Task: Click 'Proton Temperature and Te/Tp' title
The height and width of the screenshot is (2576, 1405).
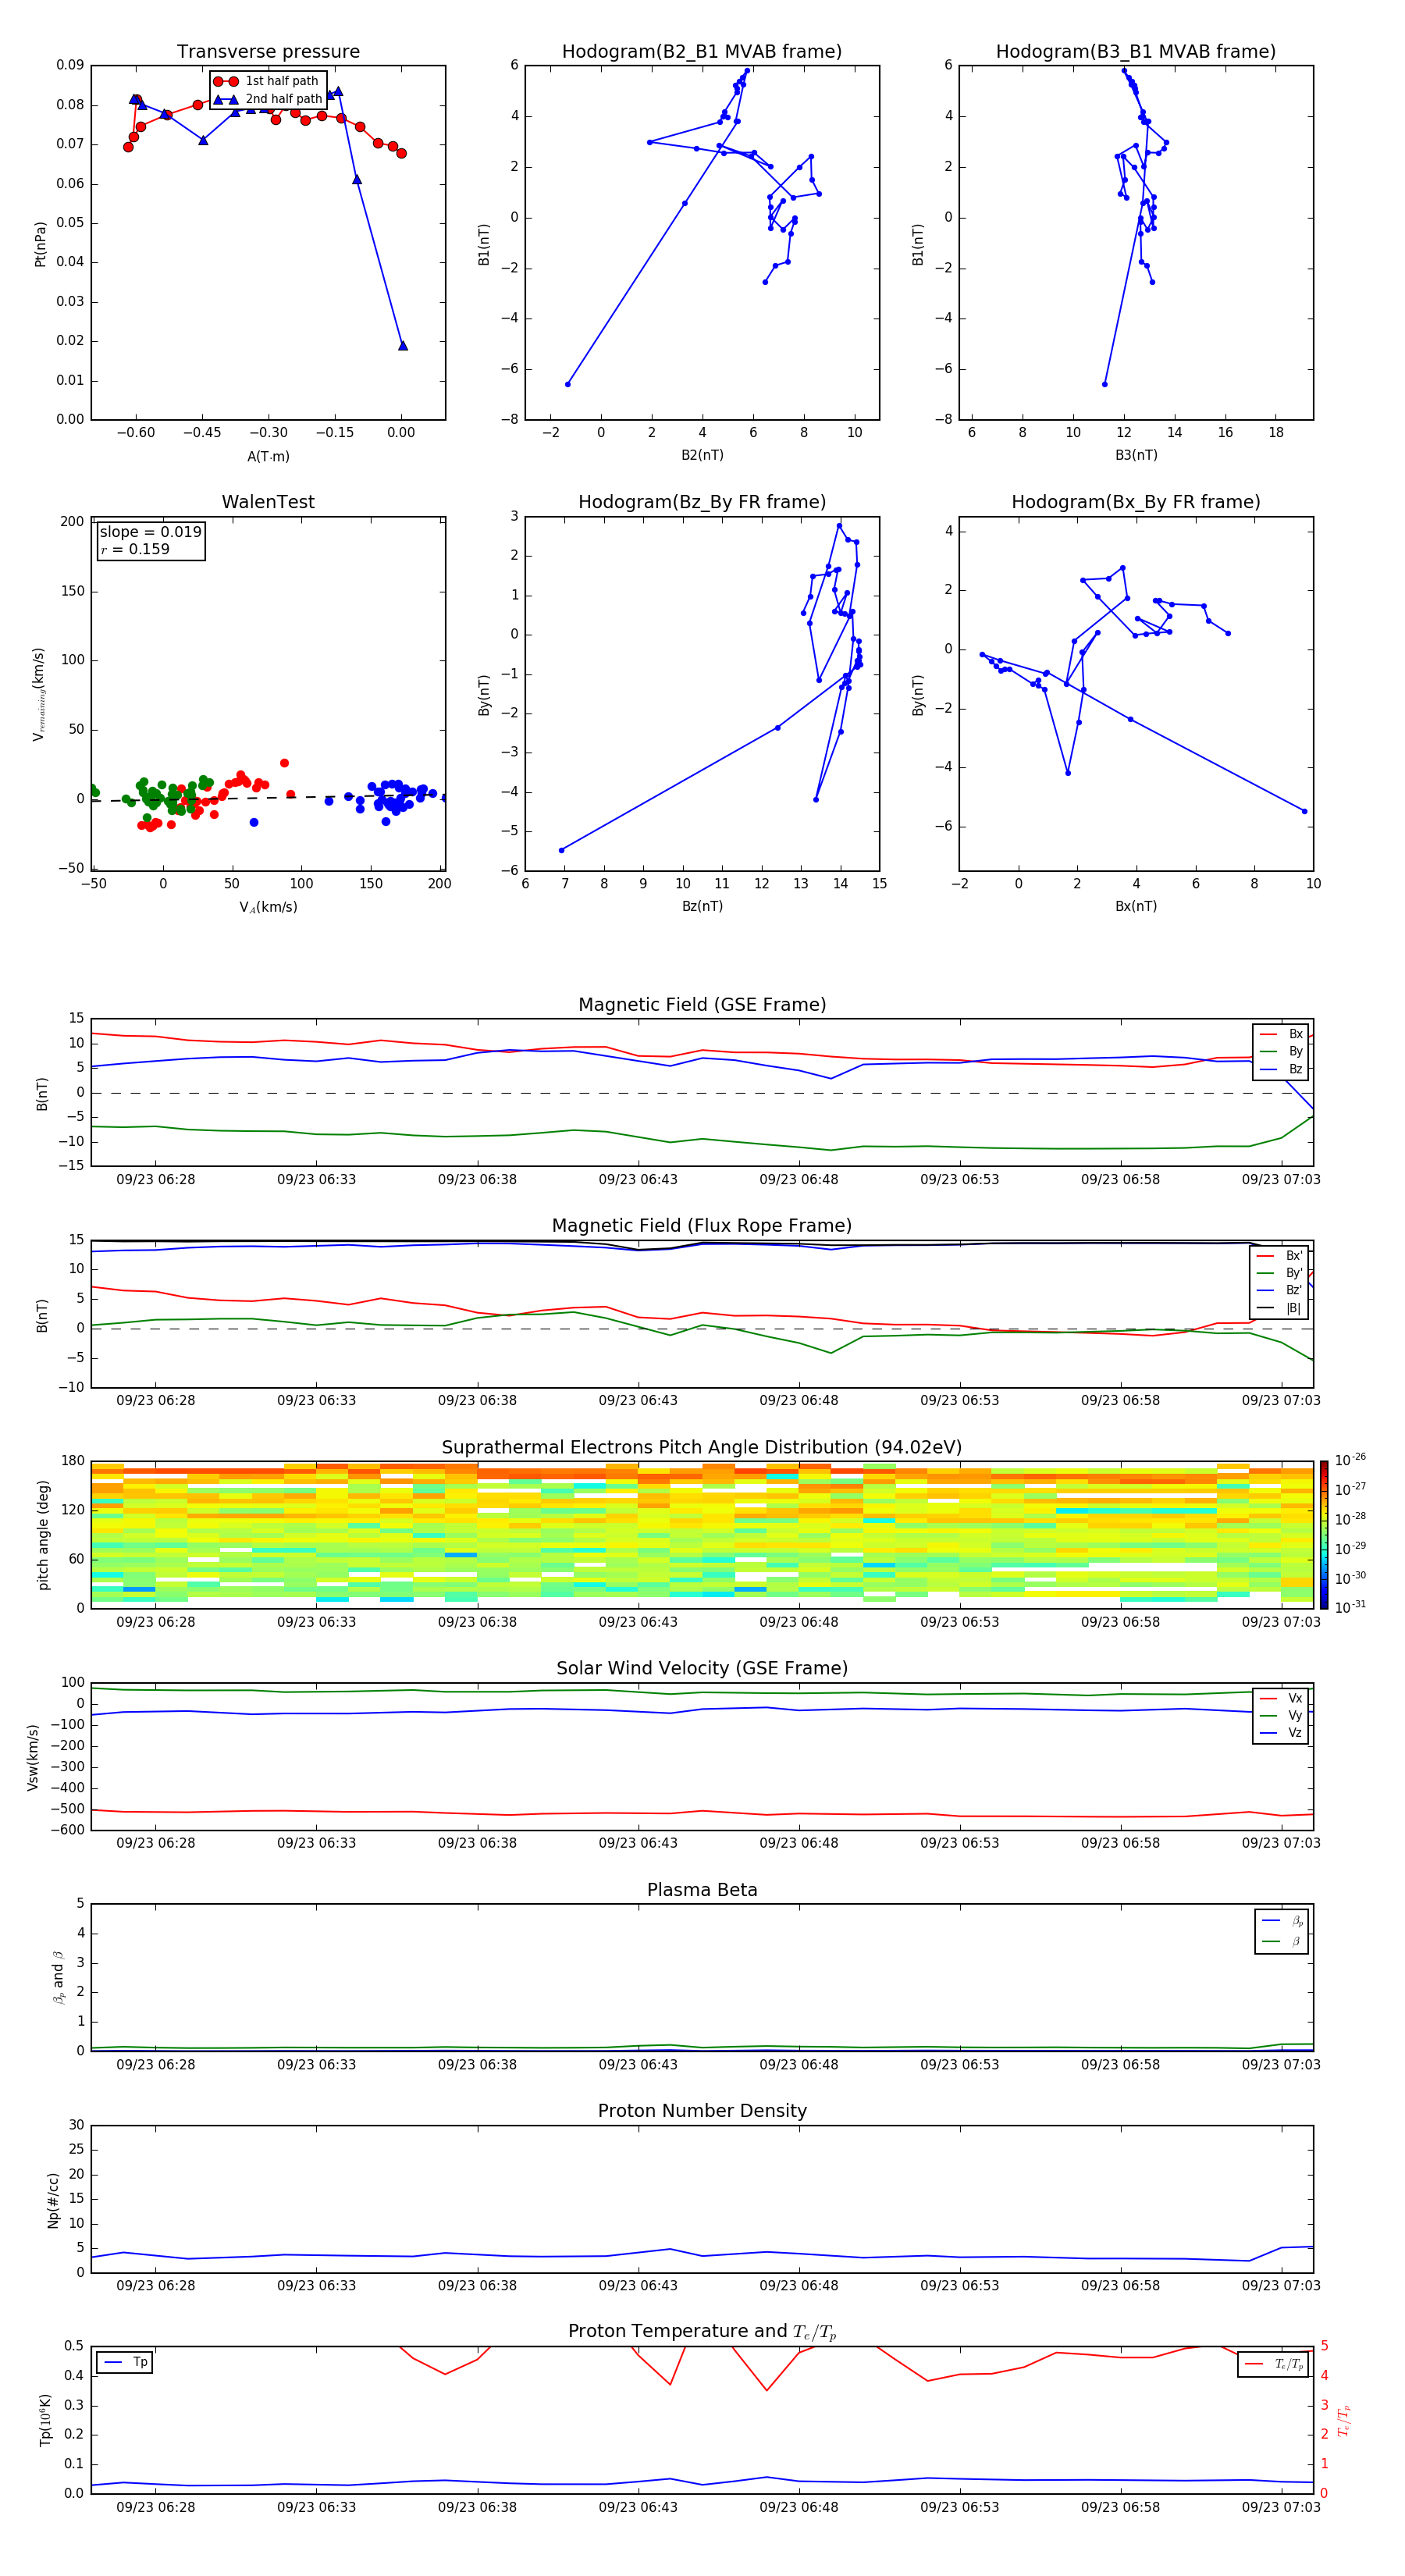Action: coord(702,2331)
